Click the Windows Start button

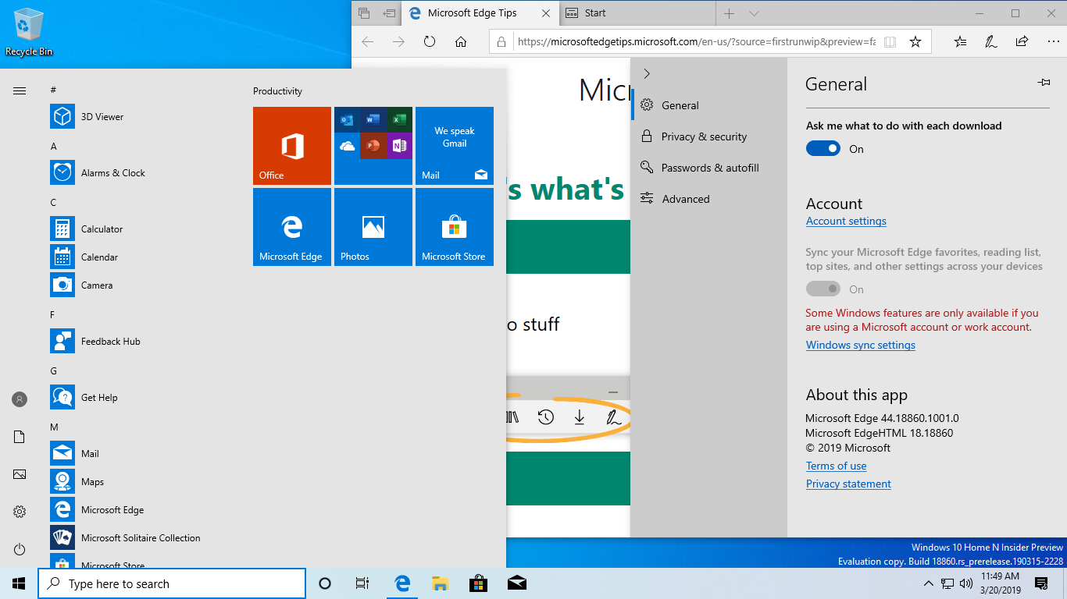coord(19,583)
